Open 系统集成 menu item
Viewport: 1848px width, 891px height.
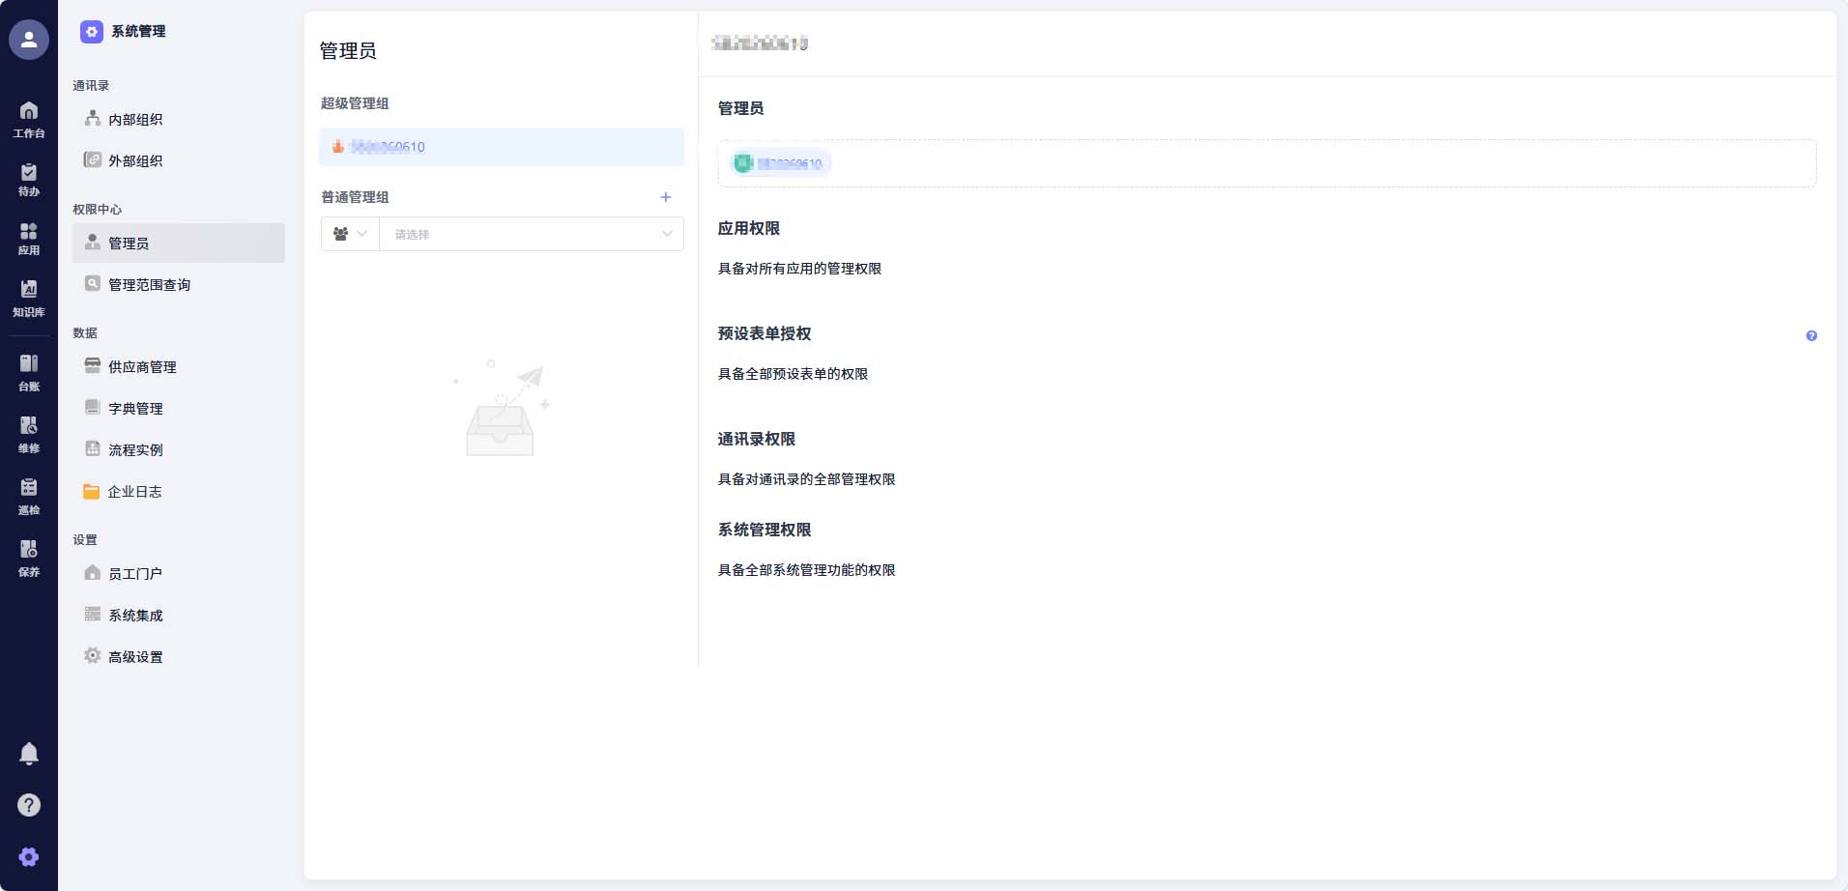point(179,615)
